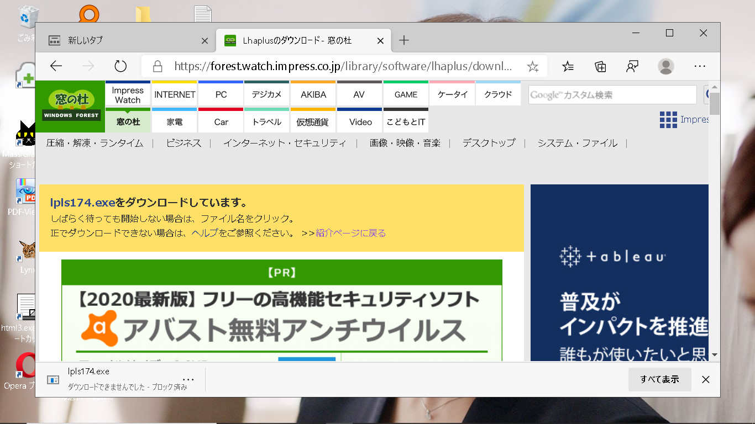This screenshot has height=424, width=755.
Task: Open the Avast antivirus PR banner
Action: coord(282,310)
